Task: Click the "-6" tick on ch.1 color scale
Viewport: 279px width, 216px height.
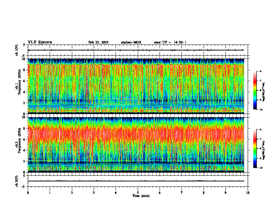Action: point(260,71)
